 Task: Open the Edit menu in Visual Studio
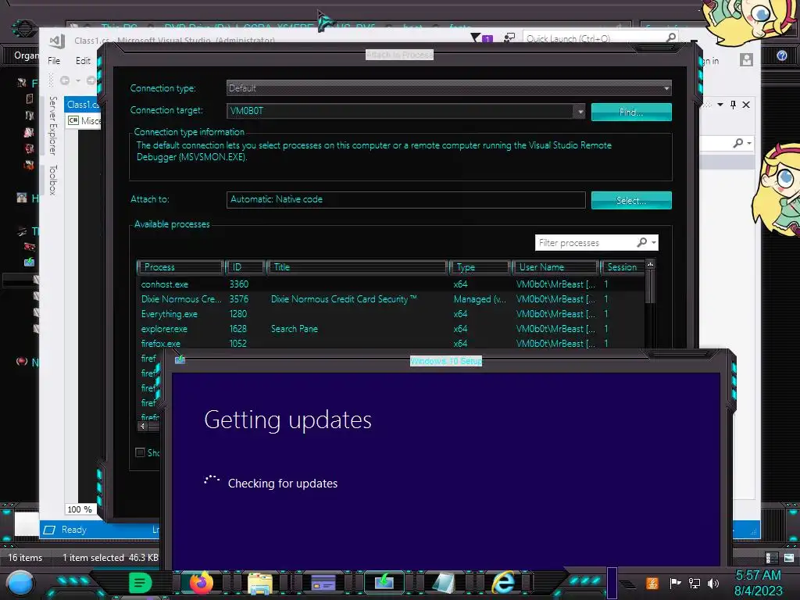(x=83, y=61)
